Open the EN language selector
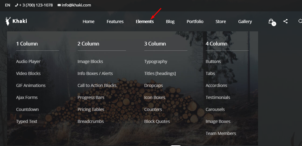The image size is (302, 146). (7, 5)
